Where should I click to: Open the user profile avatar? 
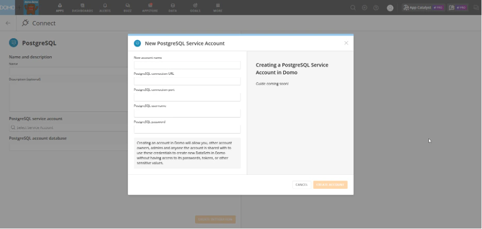[390, 8]
